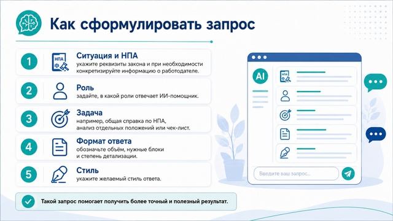Viewport: 393px width, 221px height.
Task: Click the text "задайте, в какой роли отвечает ИИ-помощник."
Action: (138, 96)
